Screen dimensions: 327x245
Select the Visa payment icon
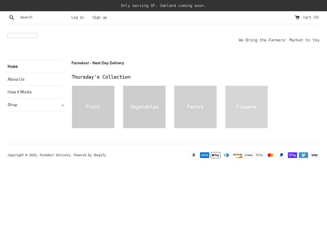point(314,155)
